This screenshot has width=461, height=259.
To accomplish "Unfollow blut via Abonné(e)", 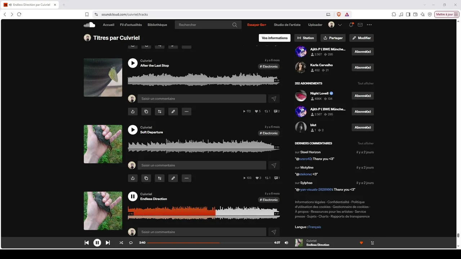I will tap(363, 127).
